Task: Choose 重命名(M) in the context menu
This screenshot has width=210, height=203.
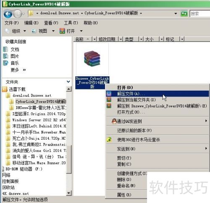Action: point(126,185)
